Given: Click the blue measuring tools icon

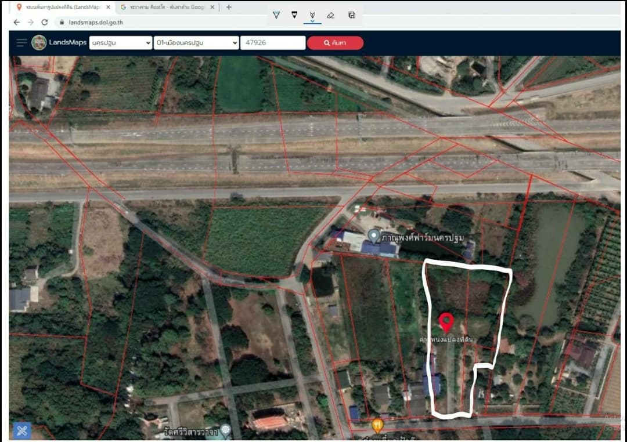Looking at the screenshot, I should [22, 430].
